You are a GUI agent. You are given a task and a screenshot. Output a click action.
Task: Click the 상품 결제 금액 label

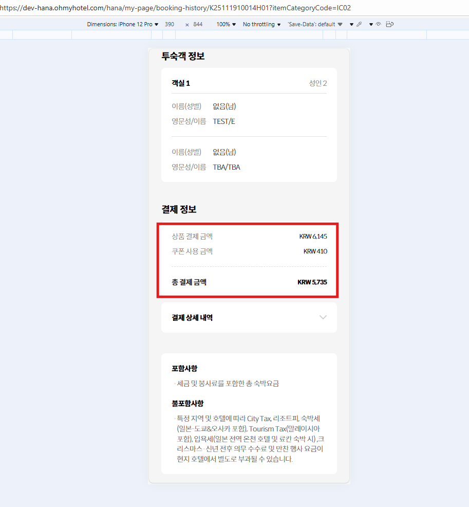point(192,237)
